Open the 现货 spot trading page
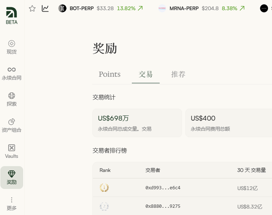The image size is (272, 215). (12, 47)
